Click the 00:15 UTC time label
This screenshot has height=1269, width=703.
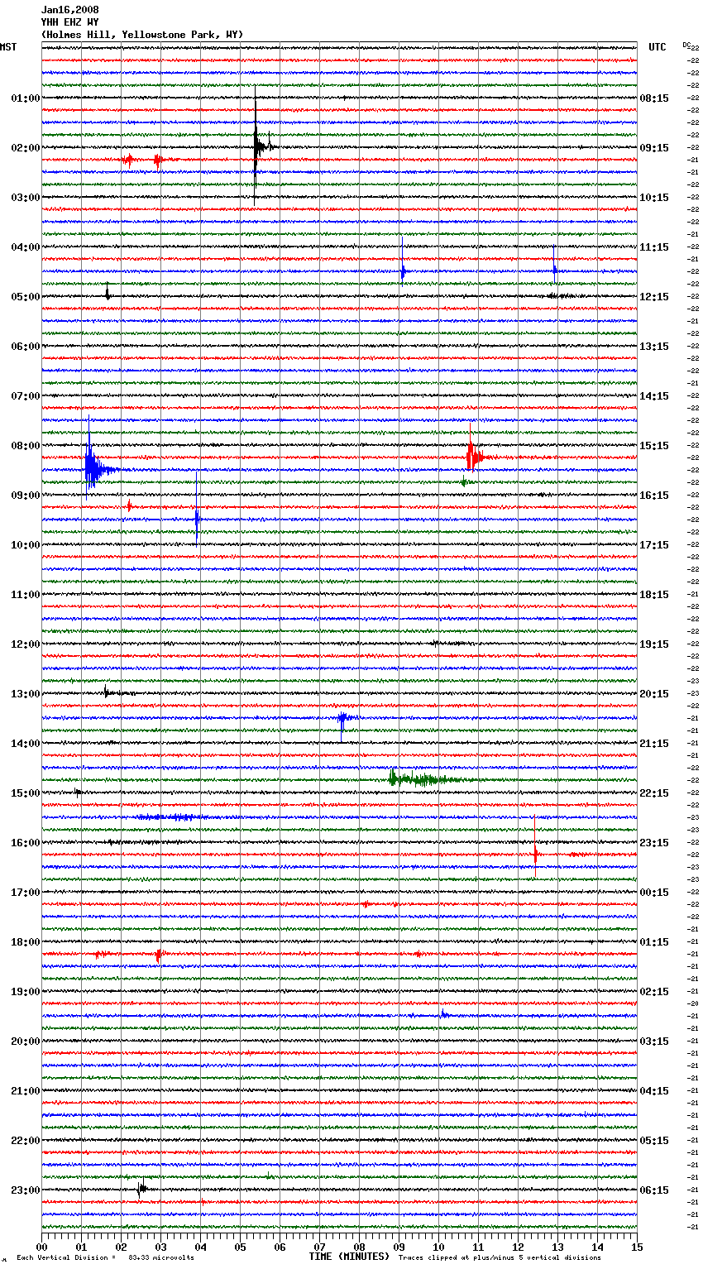pos(654,893)
